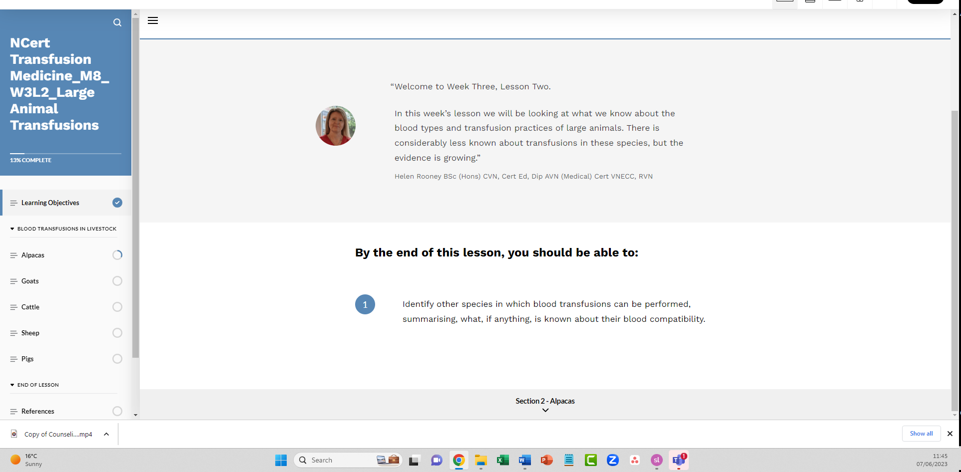Click the Cattle progress circle
Image resolution: width=961 pixels, height=472 pixels.
point(117,307)
